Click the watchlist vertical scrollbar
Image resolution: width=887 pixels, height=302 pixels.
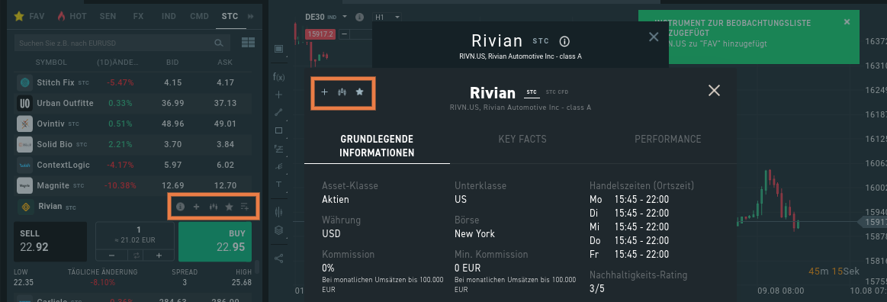258,266
